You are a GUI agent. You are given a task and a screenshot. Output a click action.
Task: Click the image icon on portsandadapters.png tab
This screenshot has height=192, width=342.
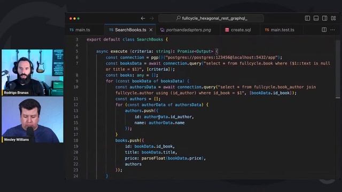tap(162, 30)
